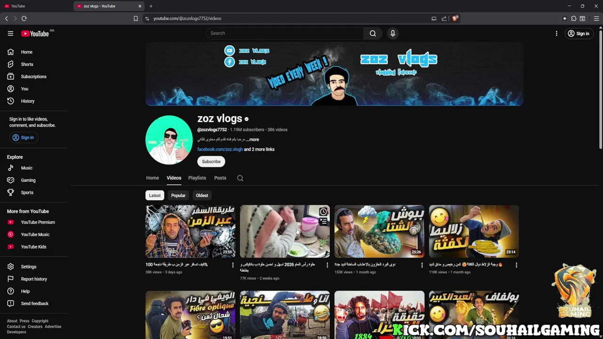This screenshot has width=603, height=339.
Task: Show and 2 more links
Action: [259, 149]
